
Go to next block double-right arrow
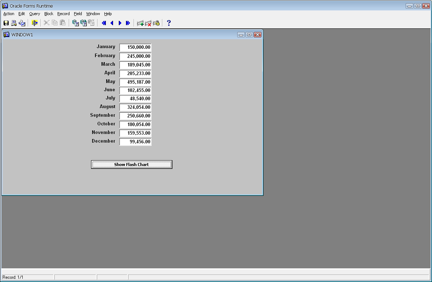(x=128, y=23)
